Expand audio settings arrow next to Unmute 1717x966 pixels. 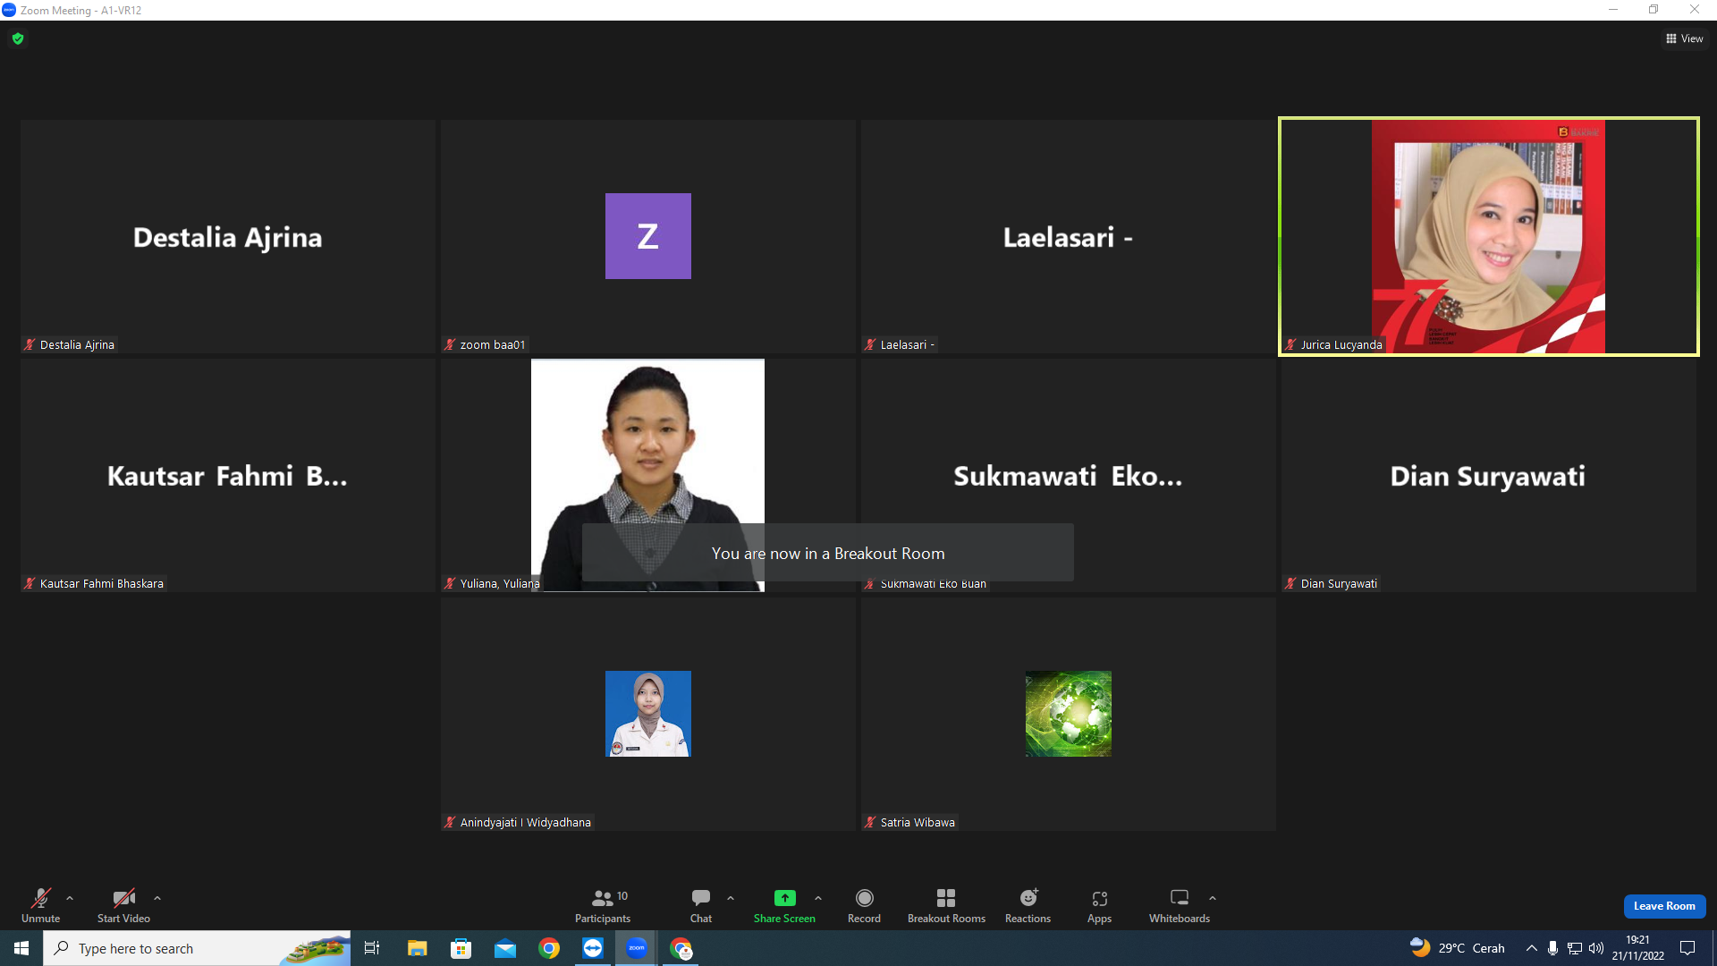pos(70,898)
